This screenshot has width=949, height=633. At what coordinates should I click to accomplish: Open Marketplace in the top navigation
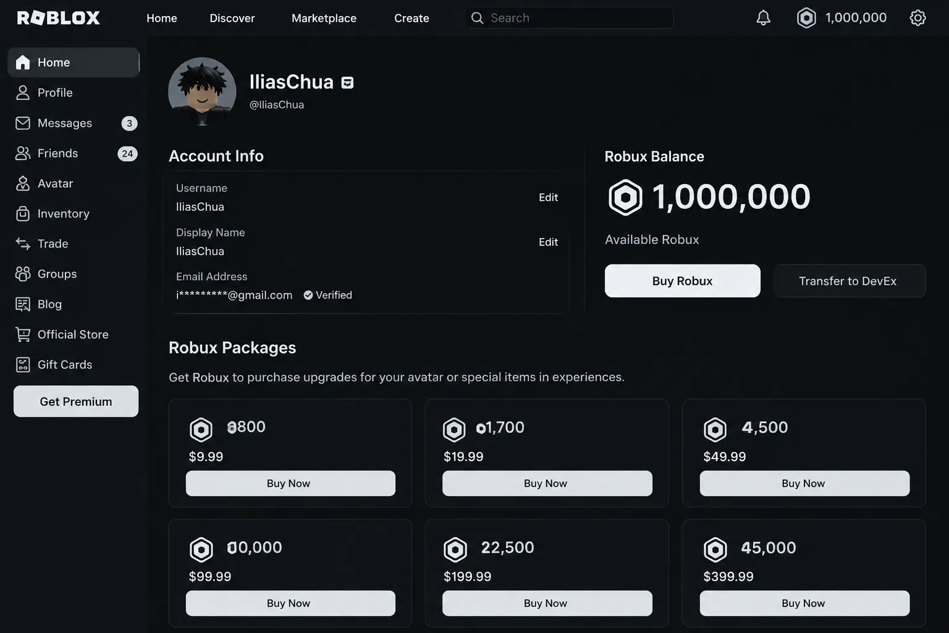324,18
